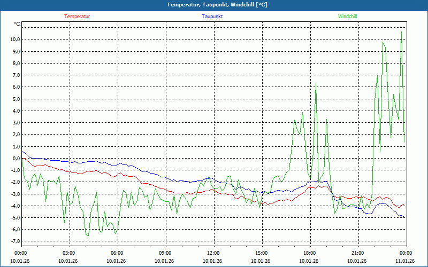Click the 0,0 value on the Y axis
The height and width of the screenshot is (267, 428).
pos(14,159)
